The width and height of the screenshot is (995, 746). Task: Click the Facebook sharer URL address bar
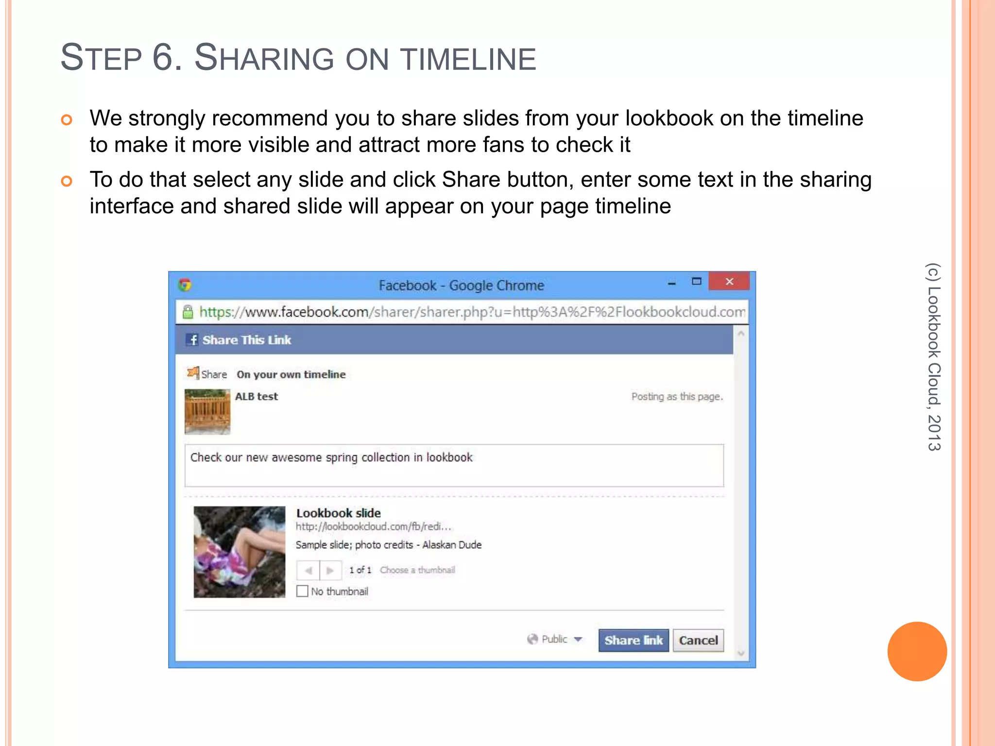[x=462, y=312]
